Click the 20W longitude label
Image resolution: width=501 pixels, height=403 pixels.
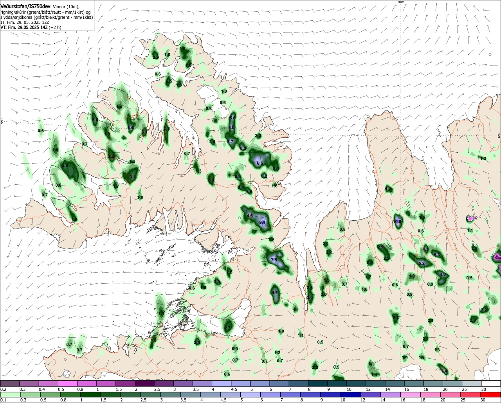(x=400, y=2)
